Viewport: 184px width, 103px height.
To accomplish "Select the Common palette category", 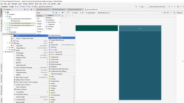I will [40, 16].
